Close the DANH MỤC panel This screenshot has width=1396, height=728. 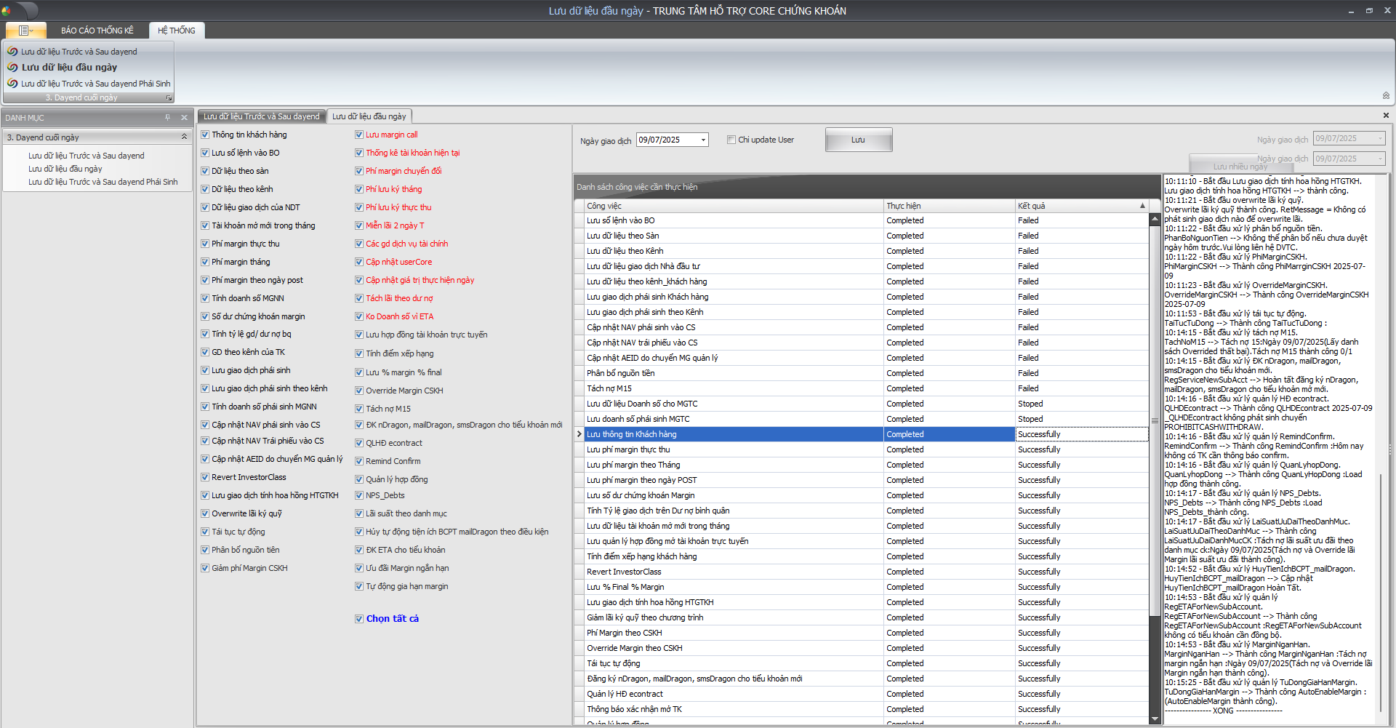184,117
